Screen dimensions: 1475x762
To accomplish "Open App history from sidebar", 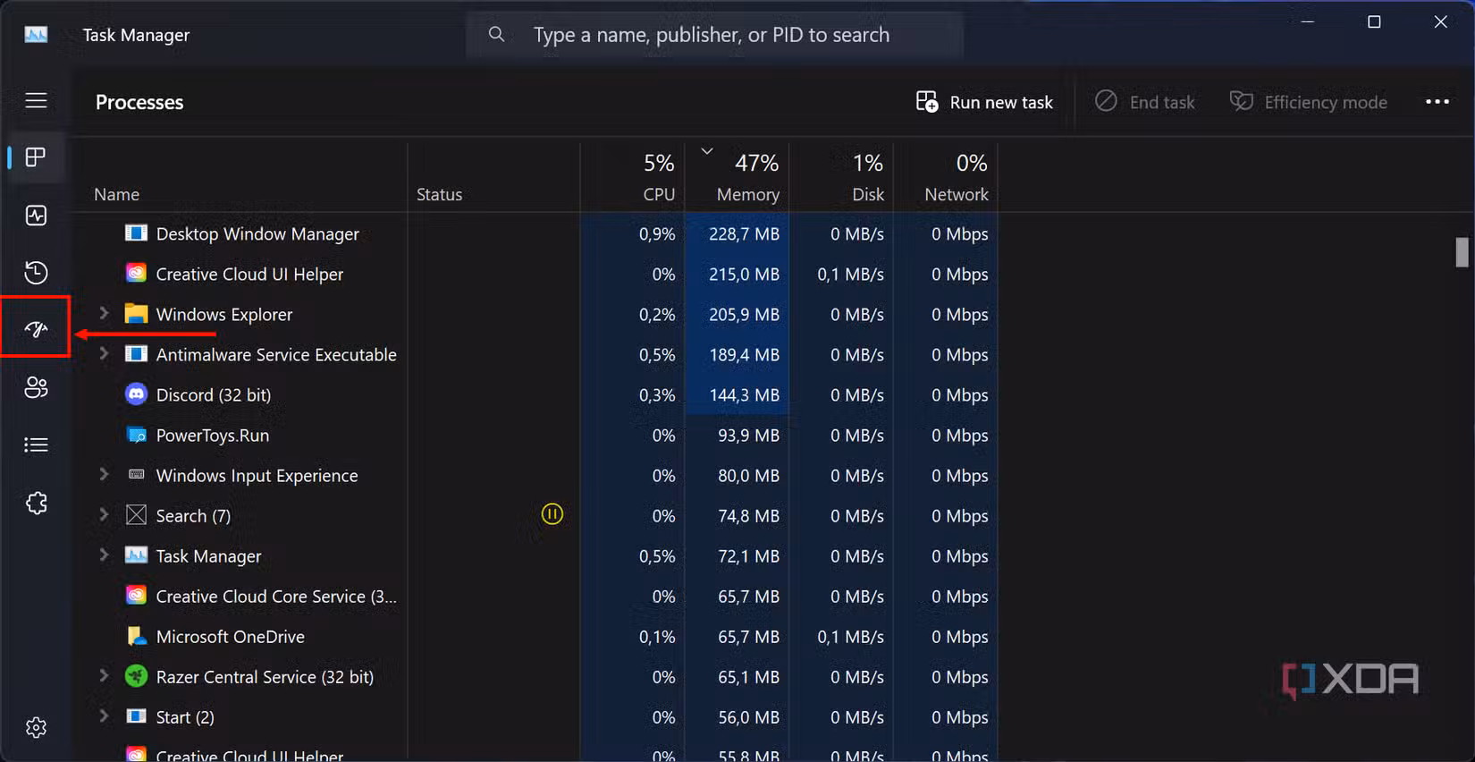I will tap(36, 273).
